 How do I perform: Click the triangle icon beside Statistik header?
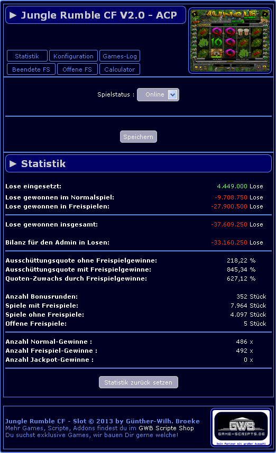click(13, 163)
